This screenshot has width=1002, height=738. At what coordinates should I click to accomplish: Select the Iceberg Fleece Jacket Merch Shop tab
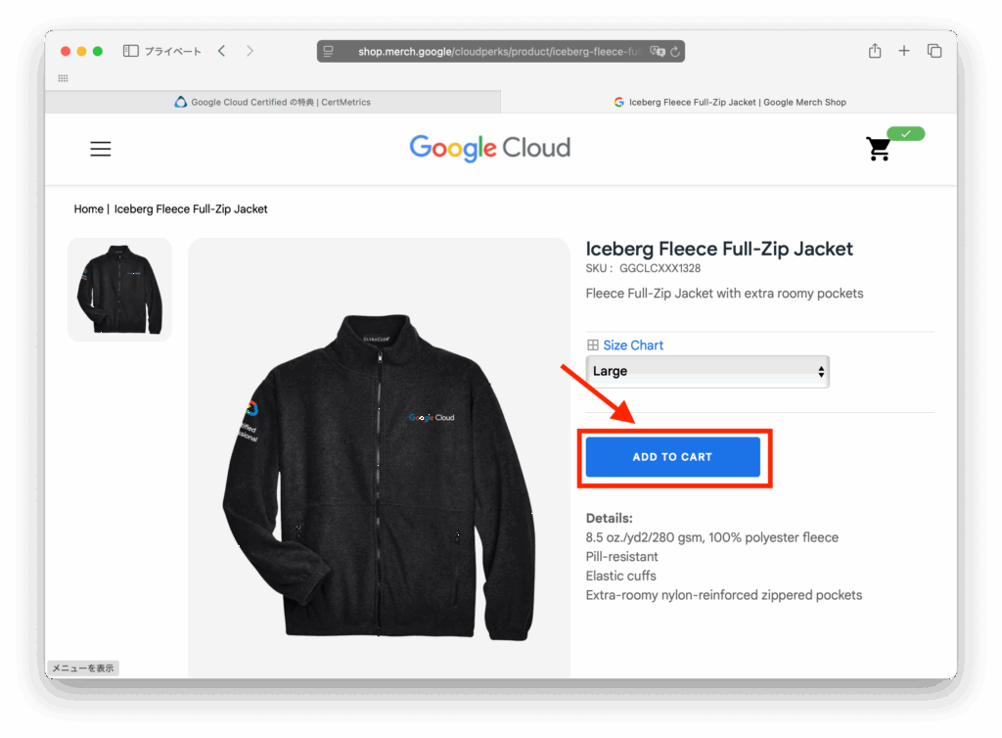point(729,102)
